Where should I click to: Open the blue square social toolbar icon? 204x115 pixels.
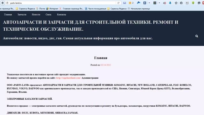click(x=145, y=3)
